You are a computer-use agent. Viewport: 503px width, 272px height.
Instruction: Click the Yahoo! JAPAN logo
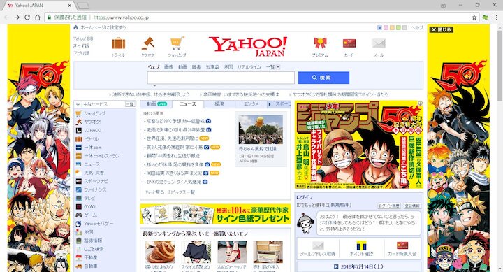[x=248, y=47]
